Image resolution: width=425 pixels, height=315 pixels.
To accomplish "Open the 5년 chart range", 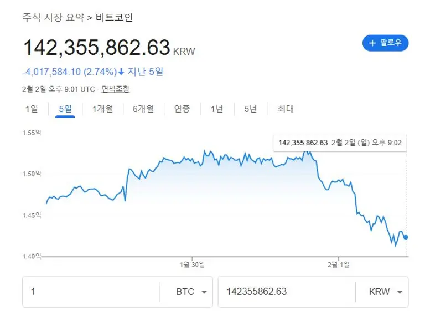I will [x=250, y=109].
